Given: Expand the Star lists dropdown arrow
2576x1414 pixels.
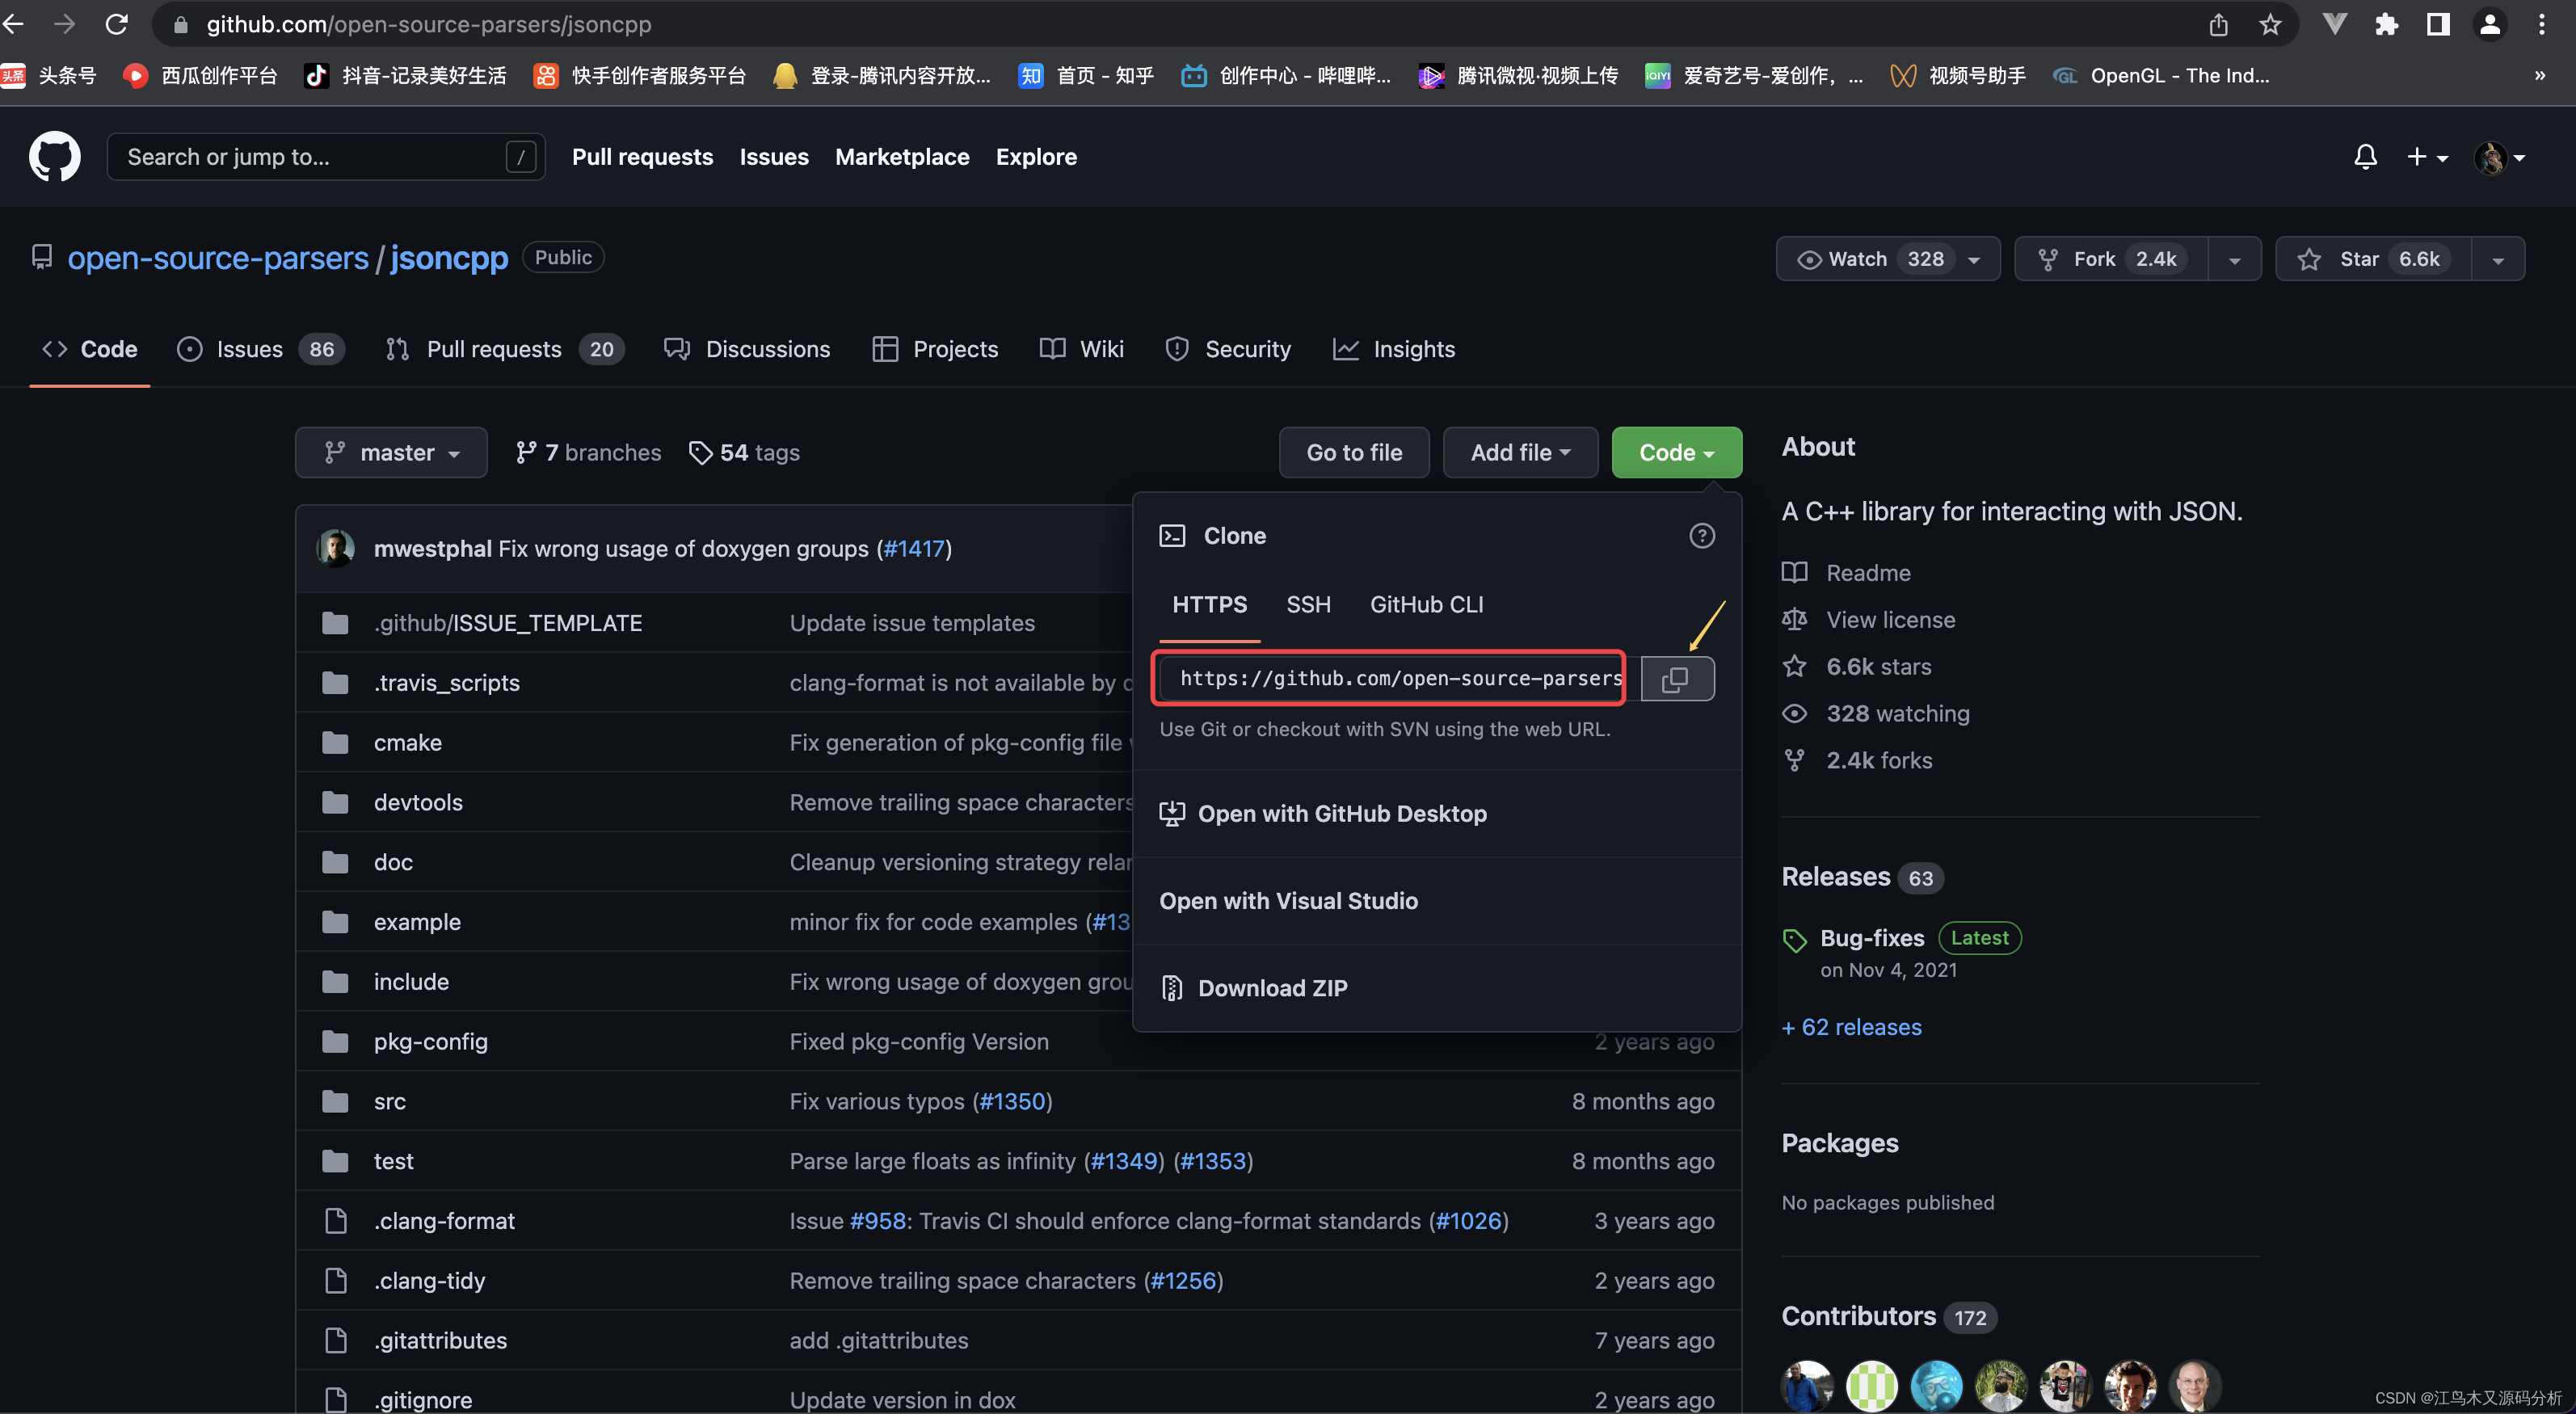Looking at the screenshot, I should (x=2497, y=260).
